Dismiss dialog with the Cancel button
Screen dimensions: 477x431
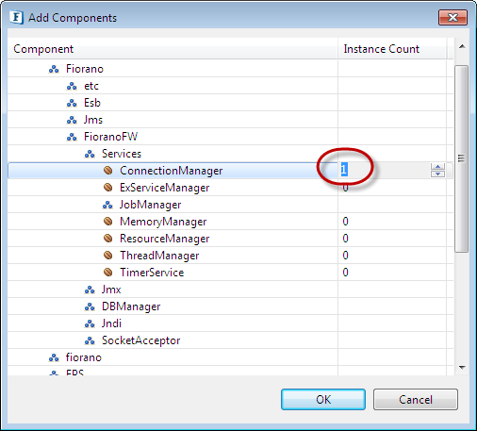416,399
